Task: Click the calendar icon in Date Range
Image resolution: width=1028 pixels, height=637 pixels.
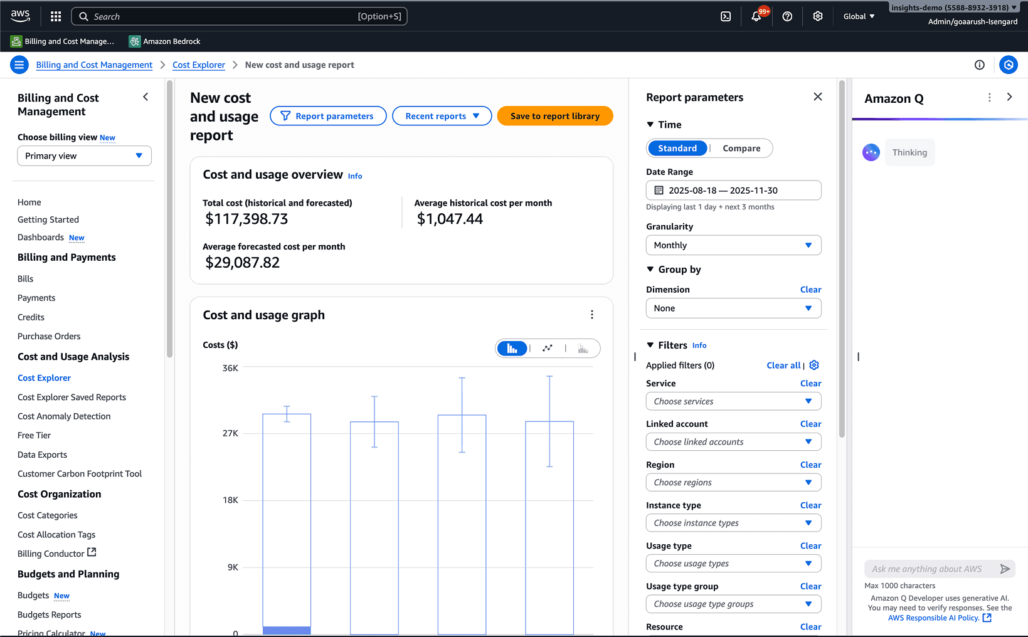Action: point(659,190)
